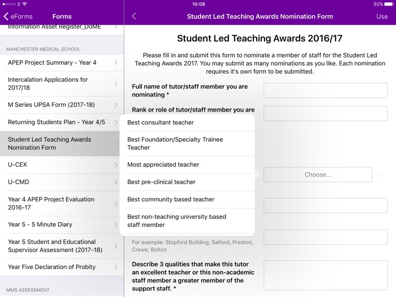Viewport: 396px width, 297px height.
Task: Focus the rank or role field
Action: (326, 113)
